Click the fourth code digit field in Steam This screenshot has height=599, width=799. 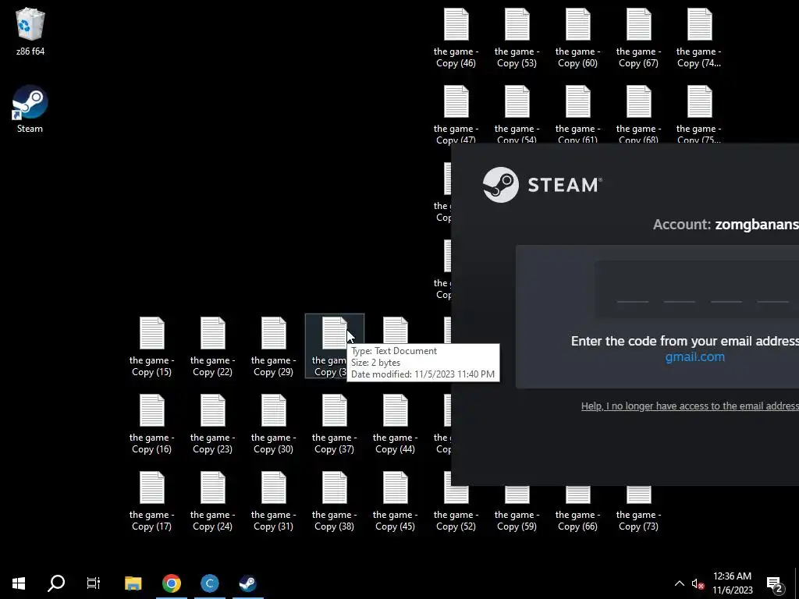point(773,289)
